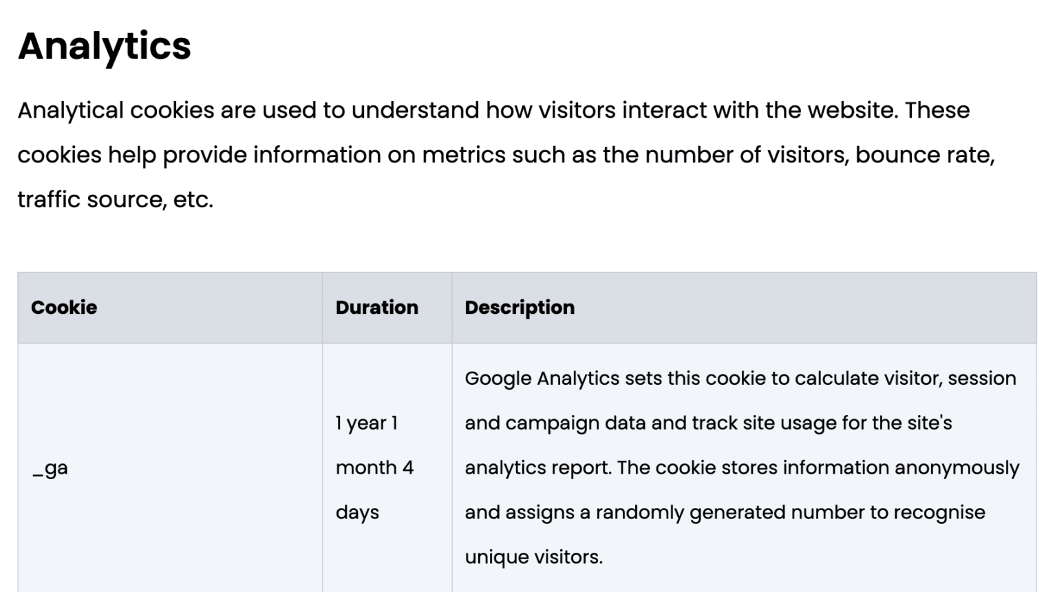Click the Analytics heading
This screenshot has width=1057, height=592.
(x=104, y=46)
